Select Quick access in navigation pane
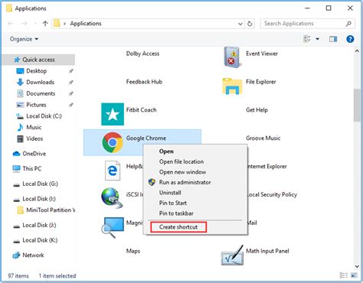363x283 pixels. (x=38, y=60)
